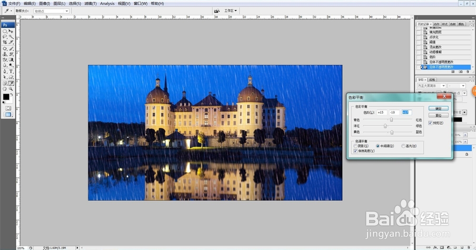476x250 pixels.
Task: Select the Pen tool
Action: [x=5, y=71]
